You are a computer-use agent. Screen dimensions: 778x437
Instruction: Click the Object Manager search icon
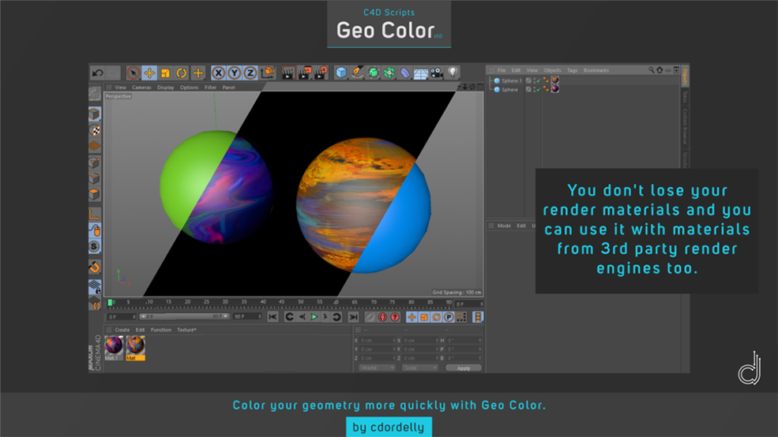click(x=652, y=70)
